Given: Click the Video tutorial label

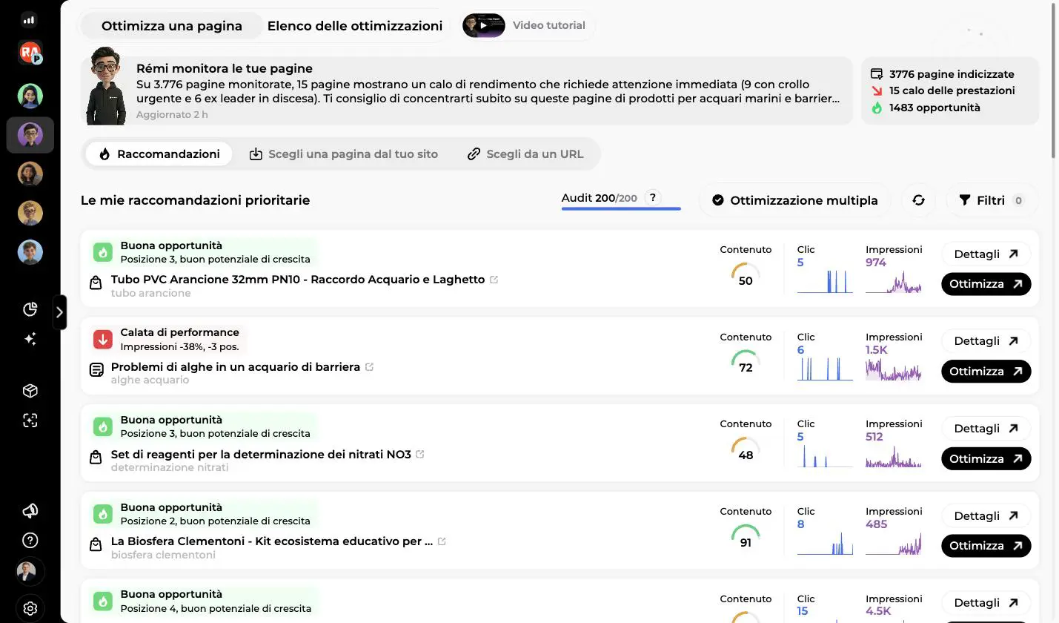Looking at the screenshot, I should click(x=549, y=25).
